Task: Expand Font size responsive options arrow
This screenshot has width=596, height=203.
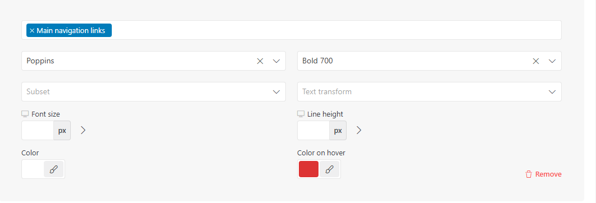Action: tap(83, 130)
